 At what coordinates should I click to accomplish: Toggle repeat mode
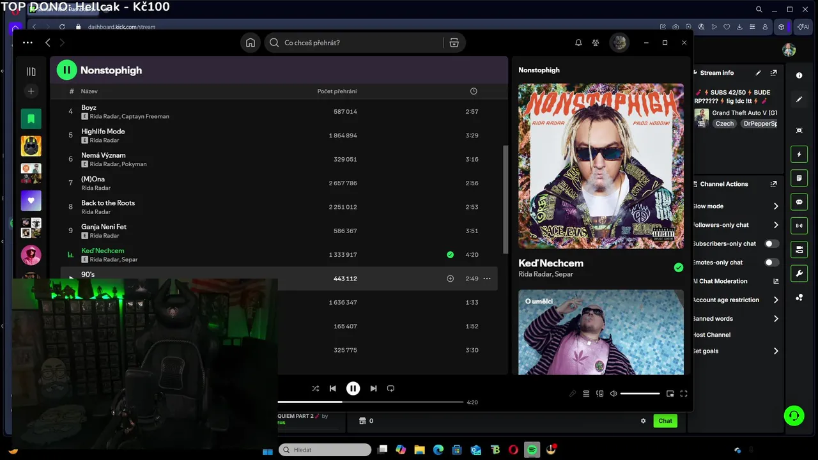pyautogui.click(x=390, y=388)
